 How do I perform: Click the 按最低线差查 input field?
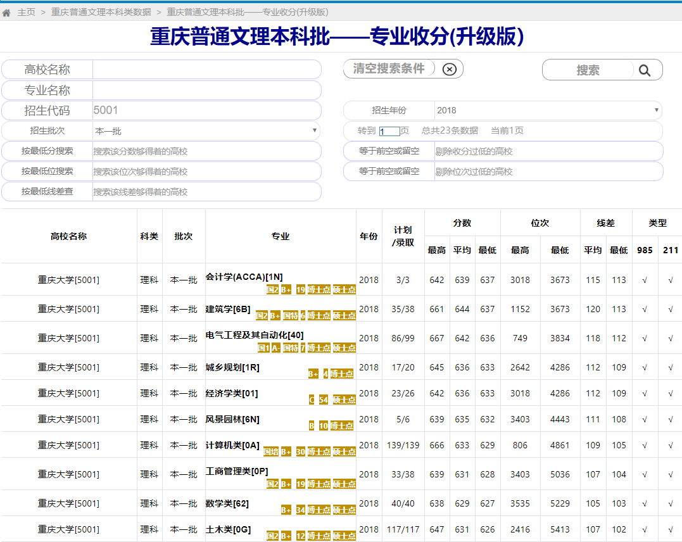click(206, 192)
